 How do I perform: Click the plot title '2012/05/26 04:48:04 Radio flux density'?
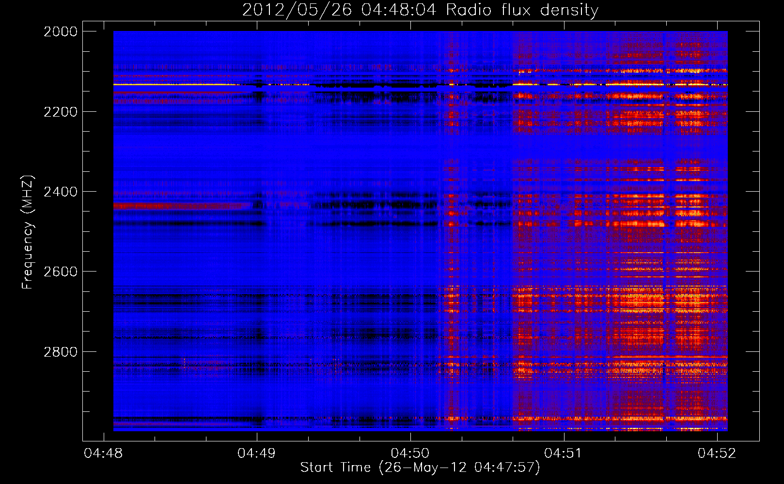[x=421, y=10]
